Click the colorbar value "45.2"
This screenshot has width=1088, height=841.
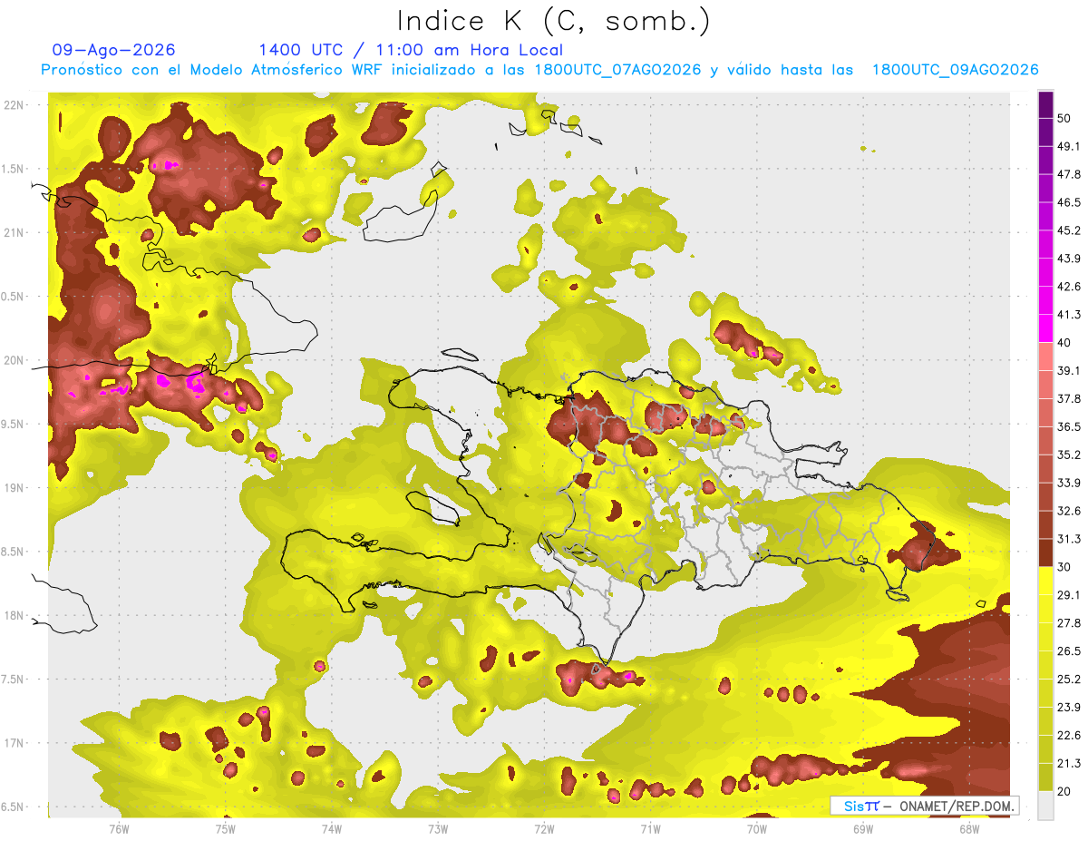(x=1068, y=230)
